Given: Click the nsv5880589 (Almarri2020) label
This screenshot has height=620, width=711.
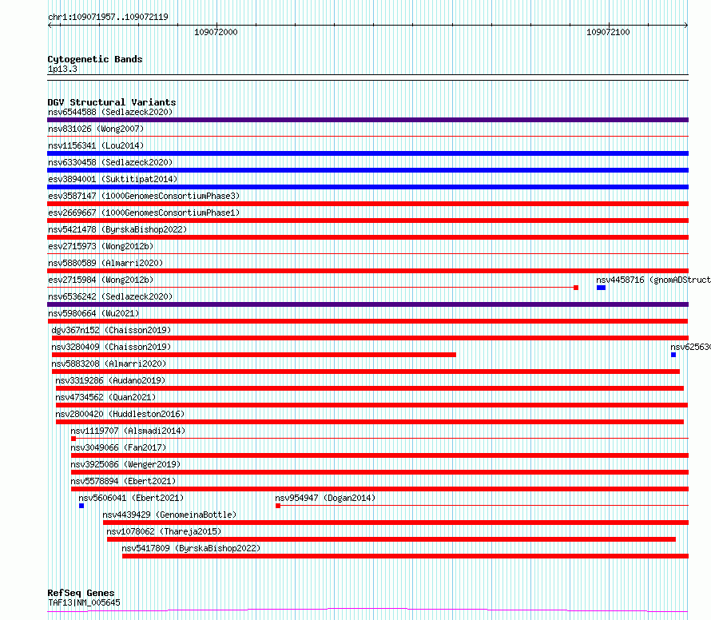Looking at the screenshot, I should click(105, 263).
